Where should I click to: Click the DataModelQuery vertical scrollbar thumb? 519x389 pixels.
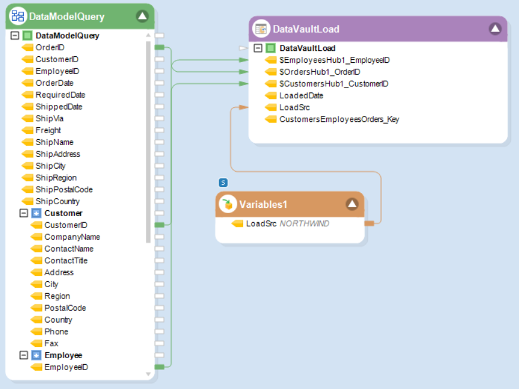tap(148, 142)
